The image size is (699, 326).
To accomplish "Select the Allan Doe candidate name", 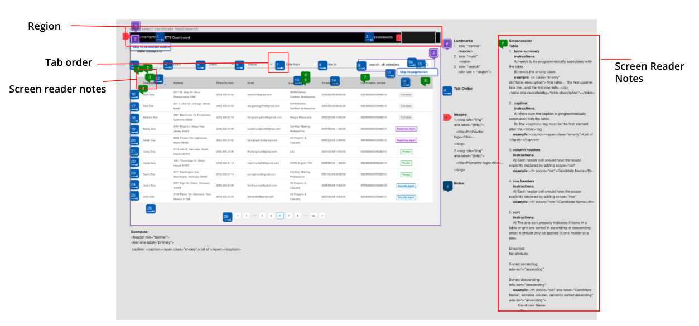I will pyautogui.click(x=148, y=95).
